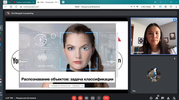Open host controls lock icon
Viewport: 179px width, 100px height.
click(174, 98)
